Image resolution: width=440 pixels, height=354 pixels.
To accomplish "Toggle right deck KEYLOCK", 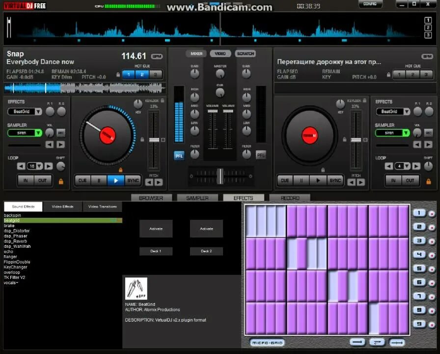I will click(x=364, y=100).
